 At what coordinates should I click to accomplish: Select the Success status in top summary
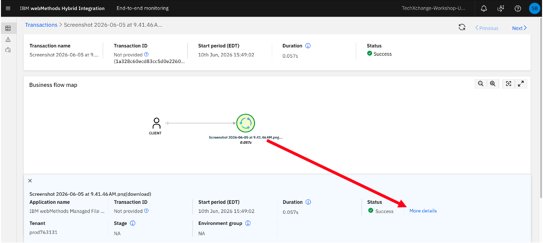pyautogui.click(x=379, y=54)
